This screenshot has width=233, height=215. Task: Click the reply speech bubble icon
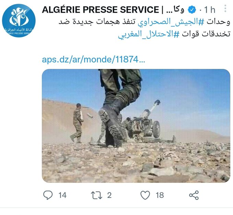click(x=48, y=195)
